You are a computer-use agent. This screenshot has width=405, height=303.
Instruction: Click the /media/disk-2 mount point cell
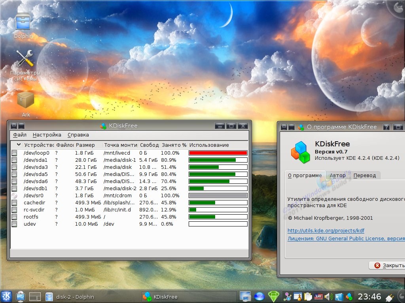pos(120,188)
